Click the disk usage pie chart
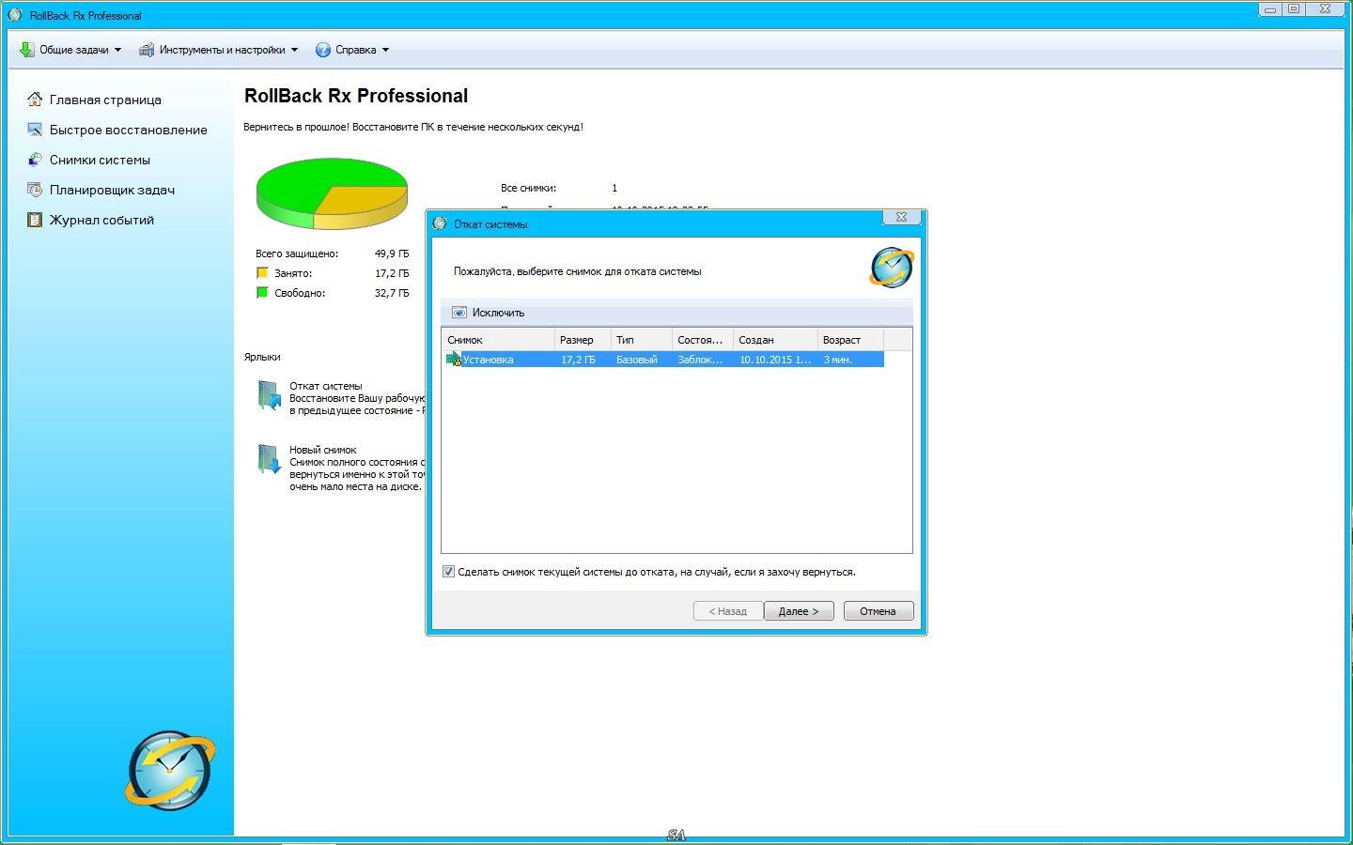Viewport: 1353px width, 845px height. [332, 193]
